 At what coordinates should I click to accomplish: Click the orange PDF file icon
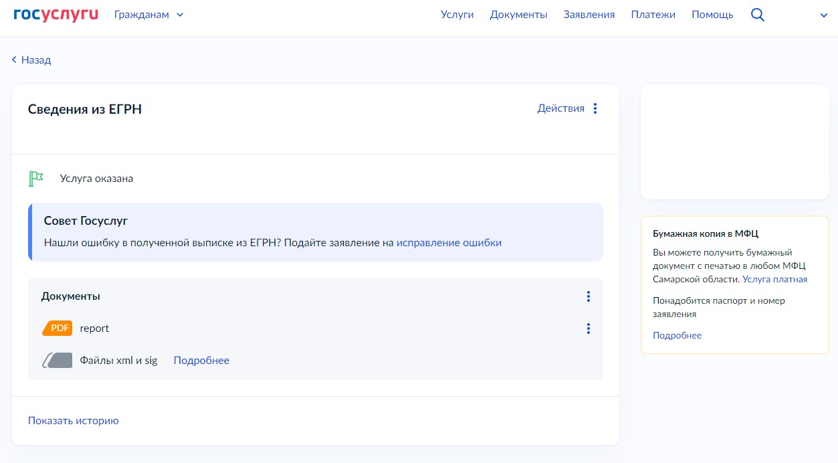(57, 329)
